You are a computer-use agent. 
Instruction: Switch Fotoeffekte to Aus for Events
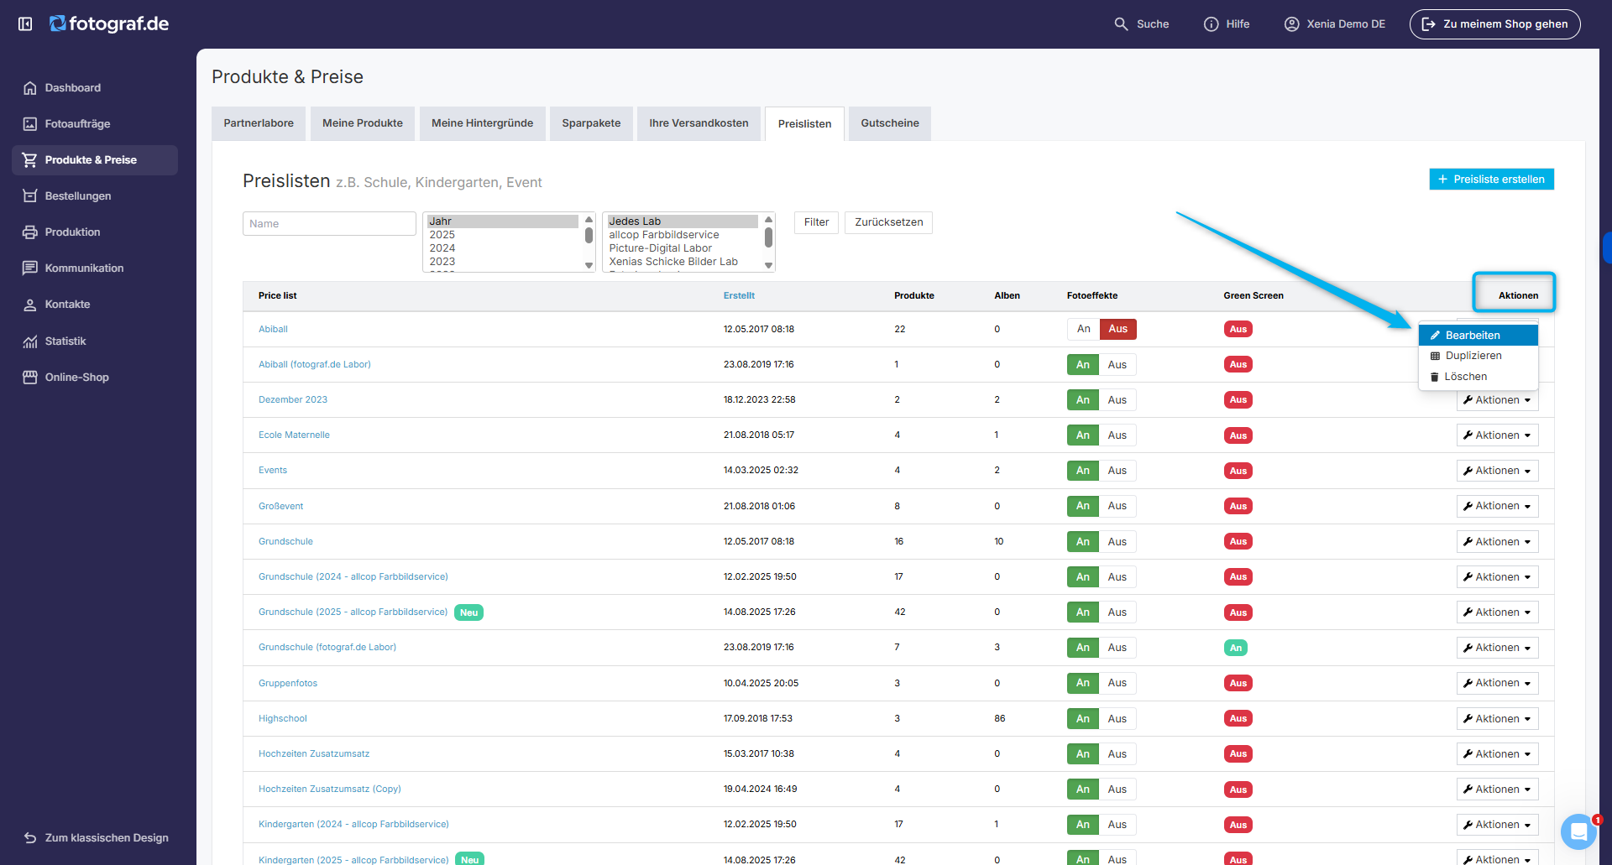pyautogui.click(x=1117, y=471)
